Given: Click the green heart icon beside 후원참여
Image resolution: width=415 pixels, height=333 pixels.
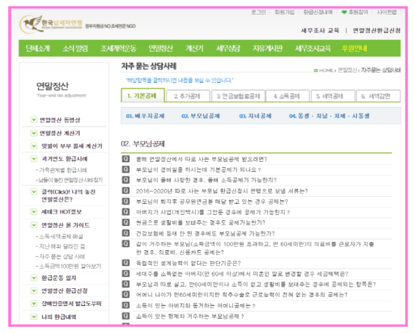Looking at the screenshot, I should (344, 12).
